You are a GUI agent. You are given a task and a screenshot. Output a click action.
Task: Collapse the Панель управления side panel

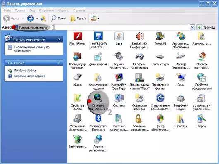[59, 39]
